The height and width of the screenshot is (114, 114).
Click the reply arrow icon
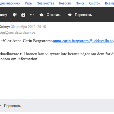coord(42,15)
